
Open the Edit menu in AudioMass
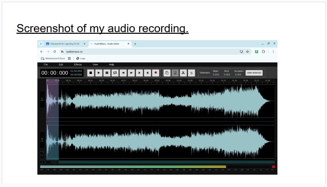tap(61, 65)
